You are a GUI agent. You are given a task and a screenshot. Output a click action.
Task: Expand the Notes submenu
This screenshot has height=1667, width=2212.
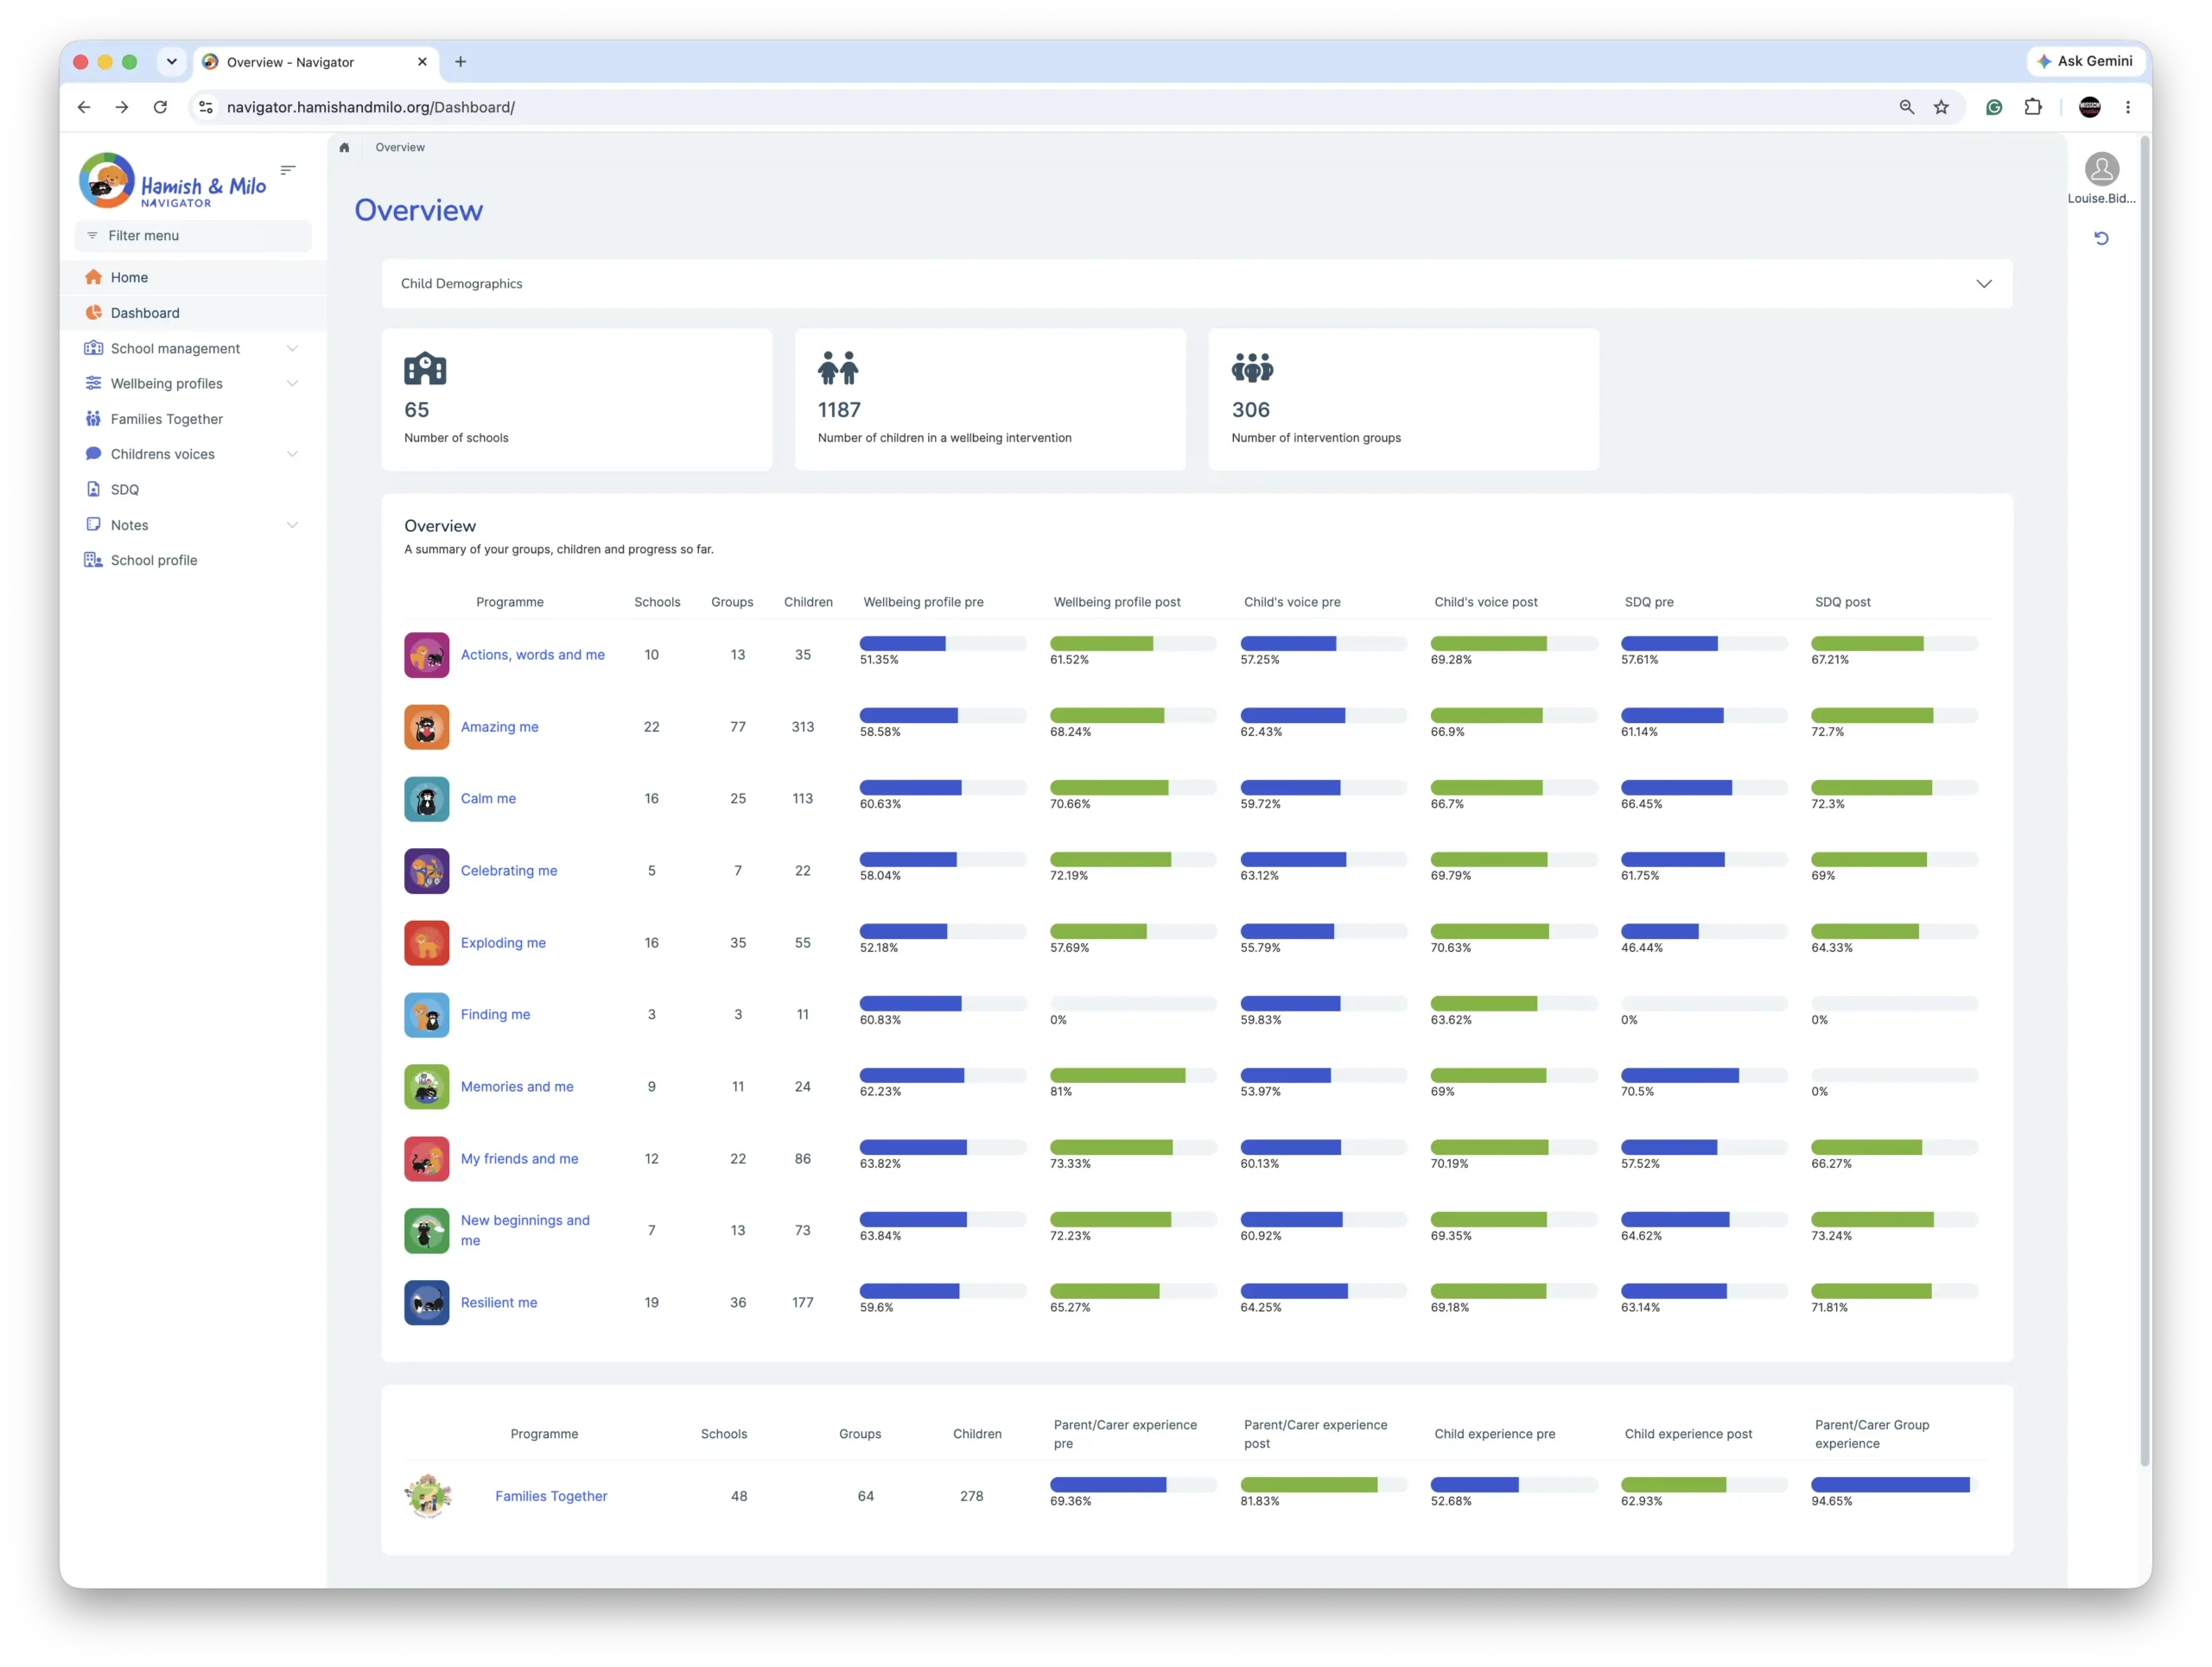coord(292,524)
